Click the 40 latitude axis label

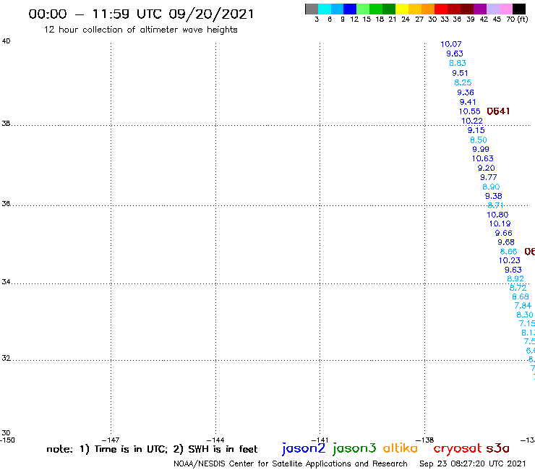coord(6,41)
